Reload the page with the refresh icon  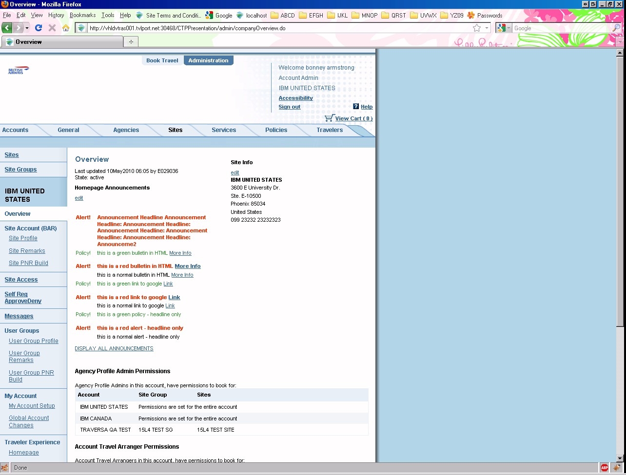pos(39,28)
